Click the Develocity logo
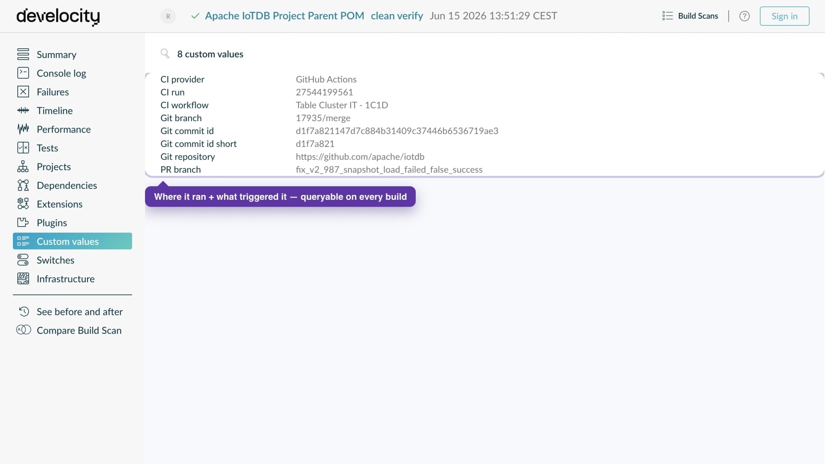 coord(58,17)
